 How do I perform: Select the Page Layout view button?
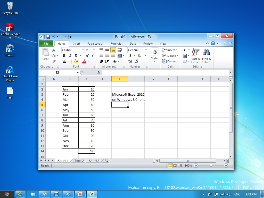click(x=175, y=166)
